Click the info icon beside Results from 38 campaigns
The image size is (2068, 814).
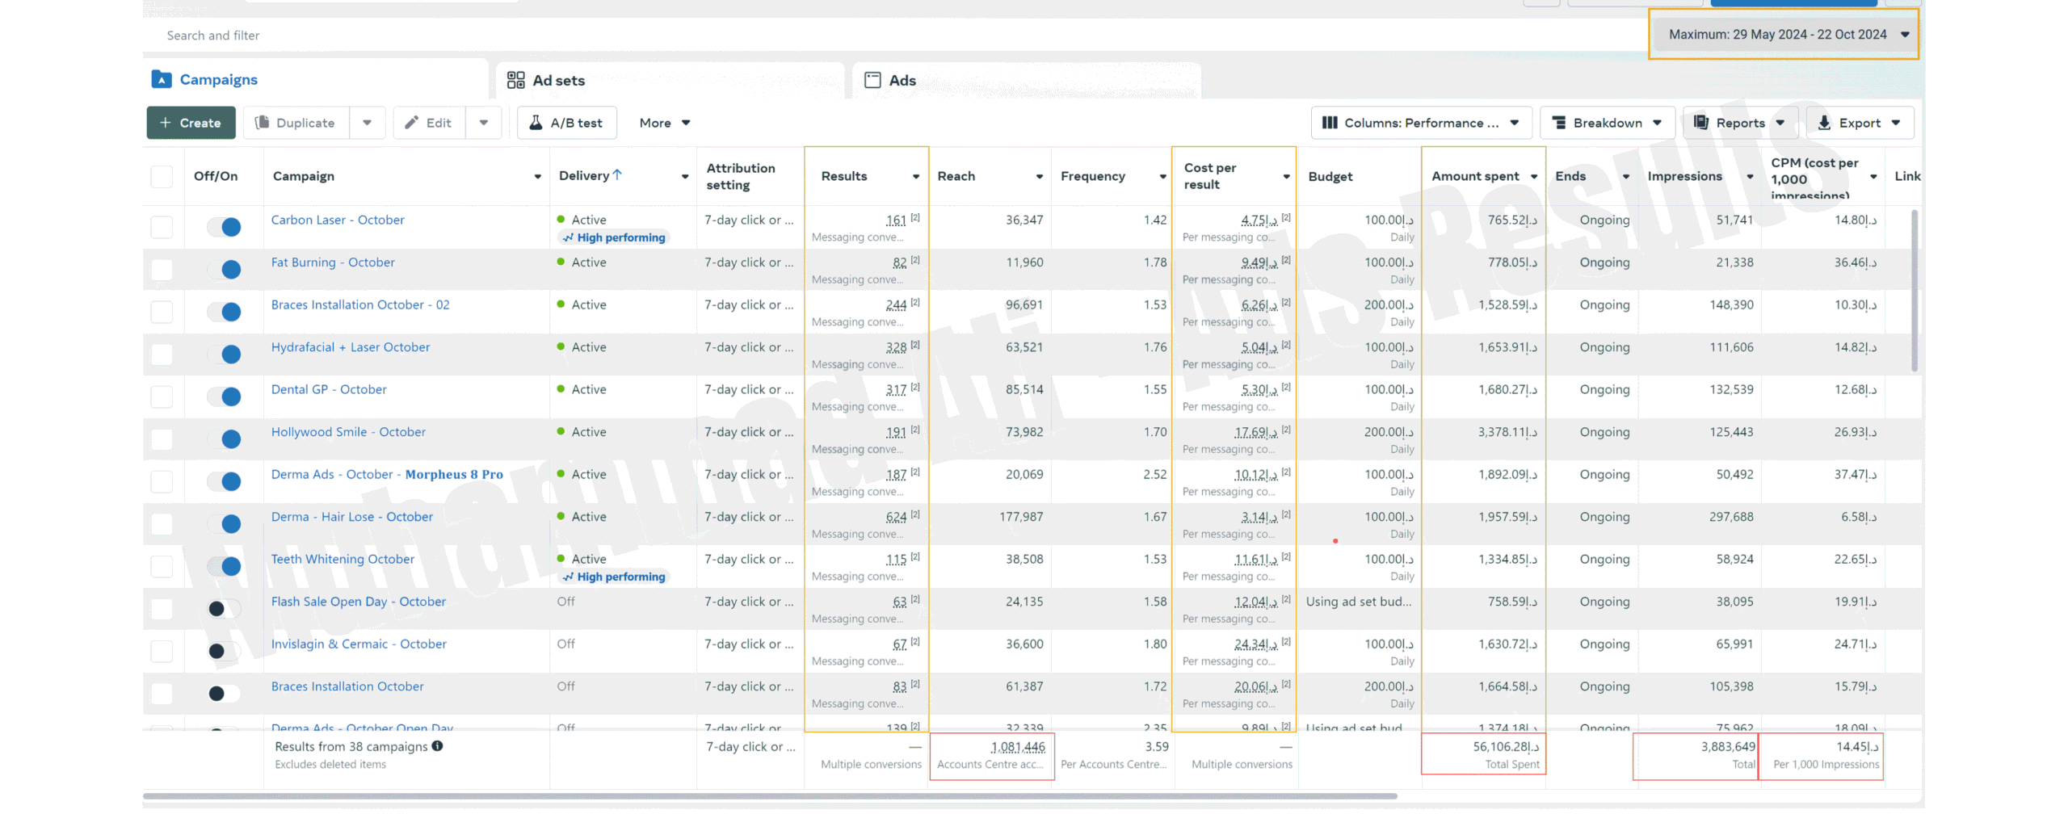(x=437, y=746)
